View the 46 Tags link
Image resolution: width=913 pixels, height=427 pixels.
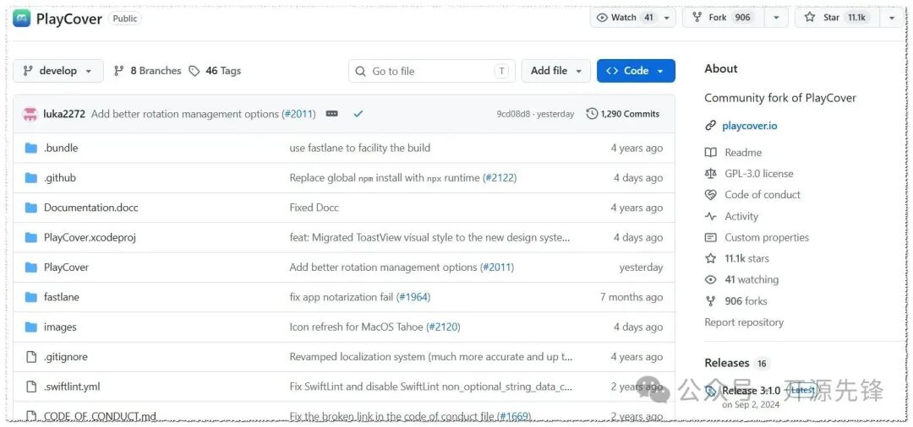coord(215,71)
